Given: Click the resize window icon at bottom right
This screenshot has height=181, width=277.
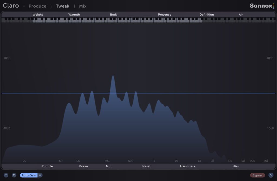Looking at the screenshot, I should [271, 175].
